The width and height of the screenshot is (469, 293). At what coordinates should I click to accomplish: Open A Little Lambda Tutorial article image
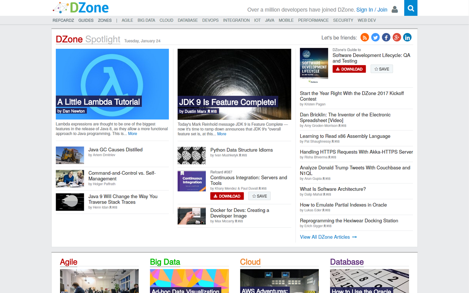112,84
